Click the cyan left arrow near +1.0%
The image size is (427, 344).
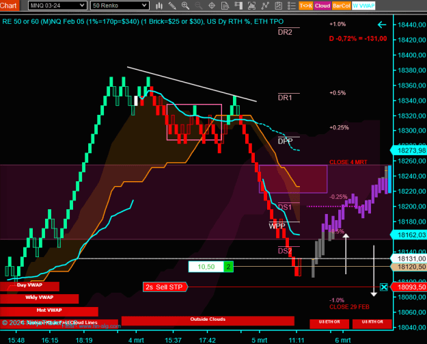(382, 25)
